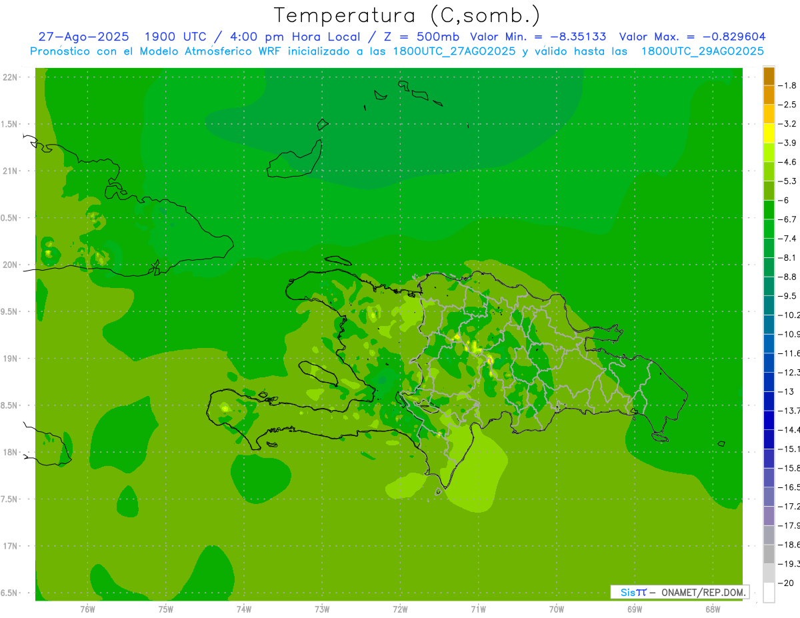Click the white swatch at the colorbar bottom
Image resolution: width=800 pixels, height=618 pixels.
point(769,593)
